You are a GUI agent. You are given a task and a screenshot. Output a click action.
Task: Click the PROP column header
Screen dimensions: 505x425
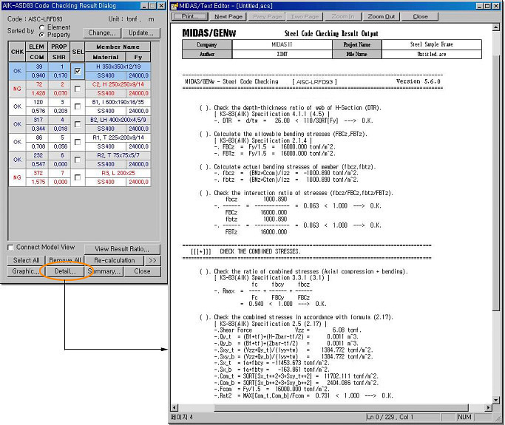tap(59, 47)
